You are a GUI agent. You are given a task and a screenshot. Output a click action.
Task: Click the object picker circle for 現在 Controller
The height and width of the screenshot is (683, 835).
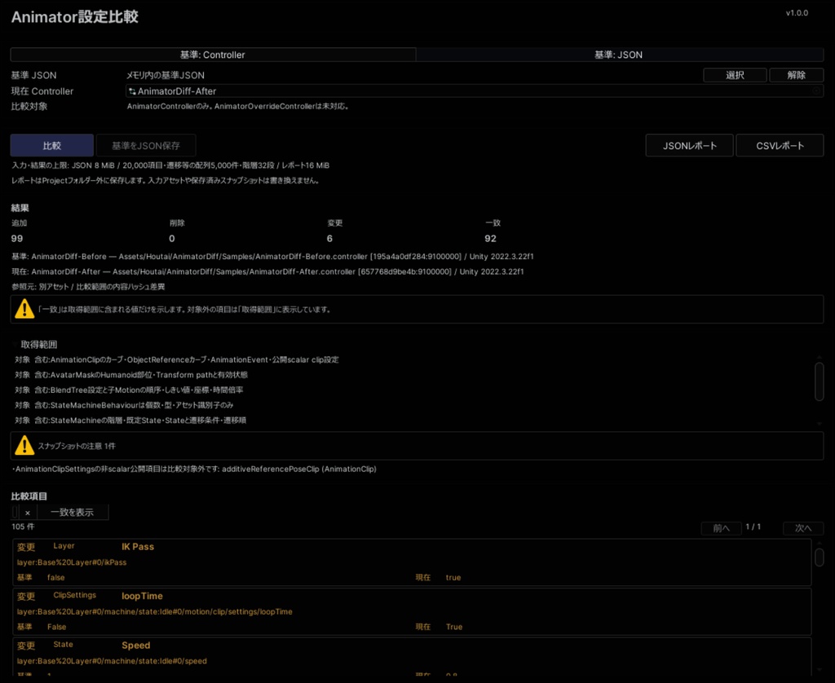815,91
